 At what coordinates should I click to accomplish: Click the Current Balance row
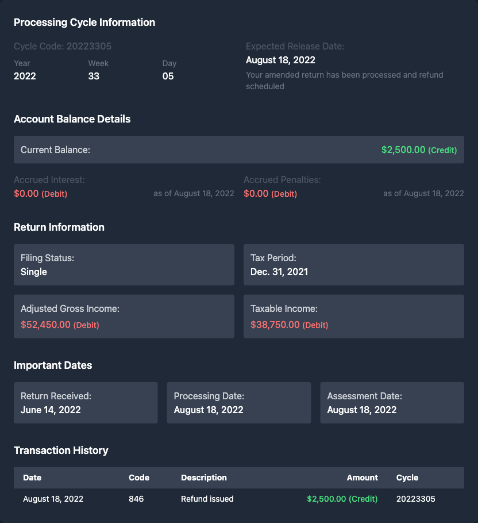[x=238, y=150]
